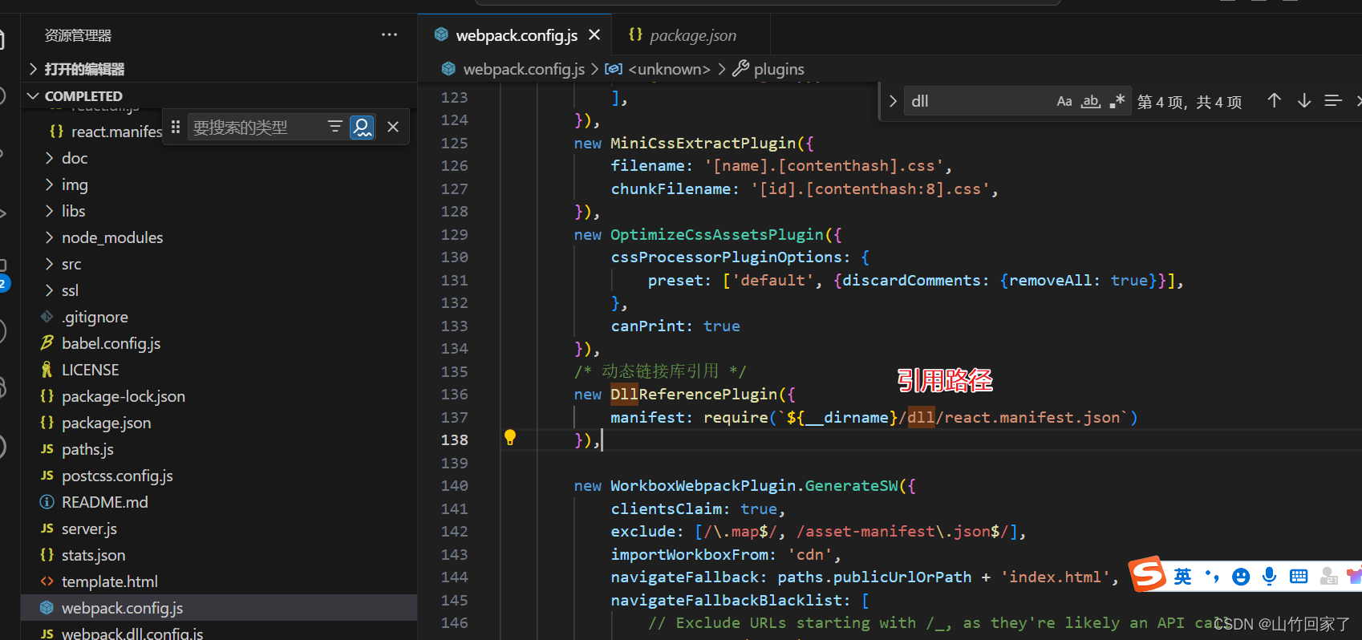Toggle fuzzy match in tree search widget
1362x640 pixels.
coord(362,127)
